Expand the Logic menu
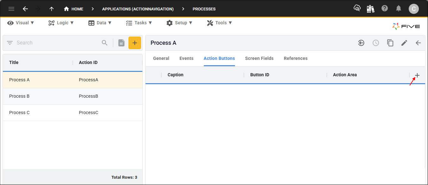Screen dimensions: 428x185 tap(61, 23)
